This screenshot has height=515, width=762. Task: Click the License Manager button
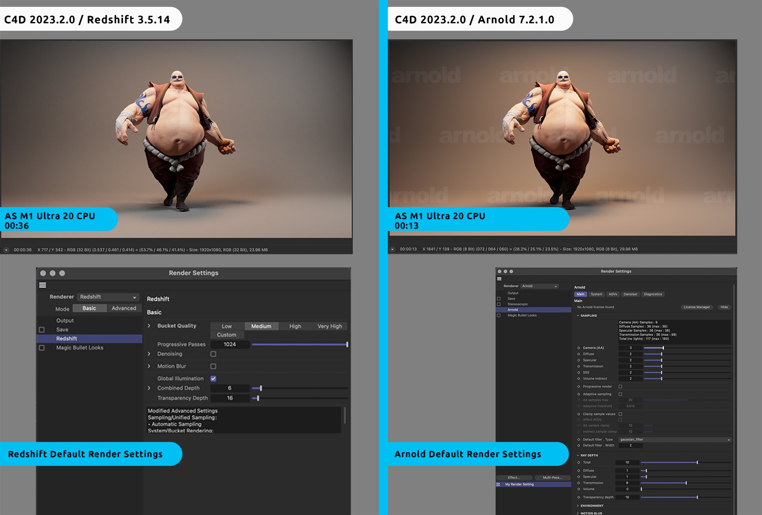pyautogui.click(x=696, y=307)
